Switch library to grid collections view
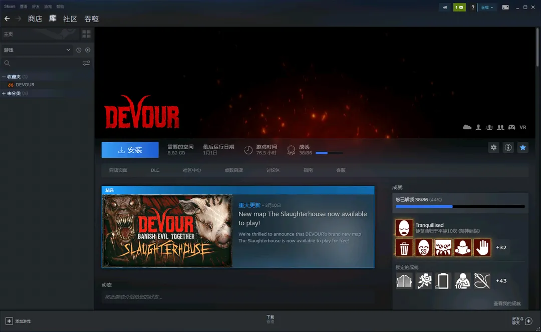 click(x=86, y=34)
